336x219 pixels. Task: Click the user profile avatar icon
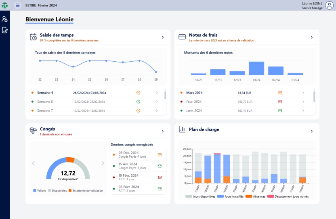tap(329, 5)
